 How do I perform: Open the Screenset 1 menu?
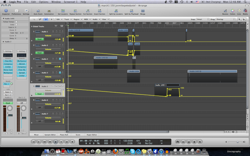tap(71, 2)
